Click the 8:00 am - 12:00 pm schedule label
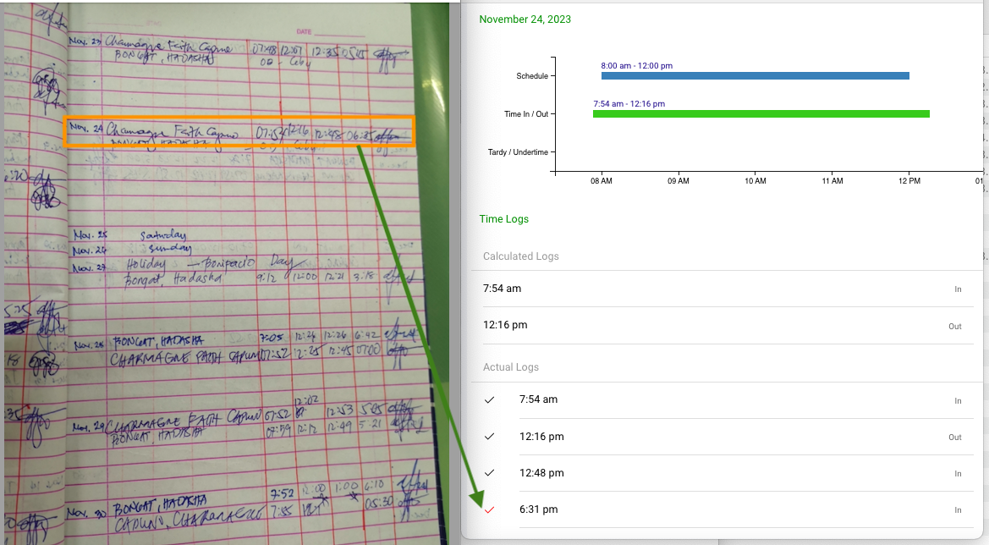The width and height of the screenshot is (989, 545). [x=636, y=65]
